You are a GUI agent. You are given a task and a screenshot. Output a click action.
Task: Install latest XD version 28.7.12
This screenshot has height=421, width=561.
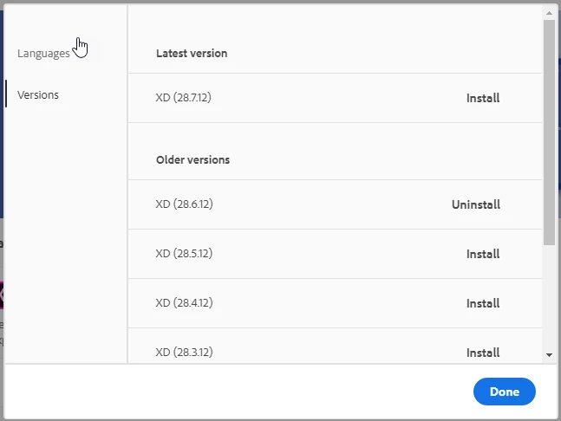(483, 98)
